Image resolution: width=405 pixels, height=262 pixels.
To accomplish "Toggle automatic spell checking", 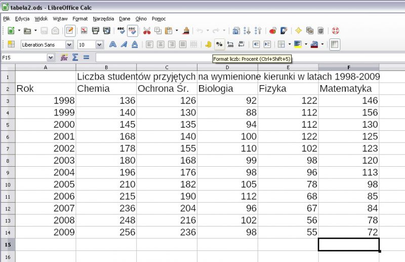I will click(x=132, y=31).
